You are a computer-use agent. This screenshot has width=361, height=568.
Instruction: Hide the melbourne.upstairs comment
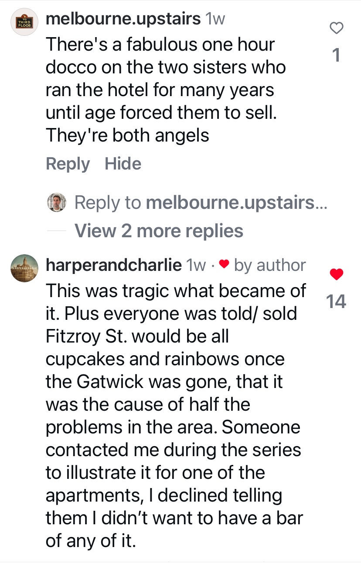[x=123, y=164]
